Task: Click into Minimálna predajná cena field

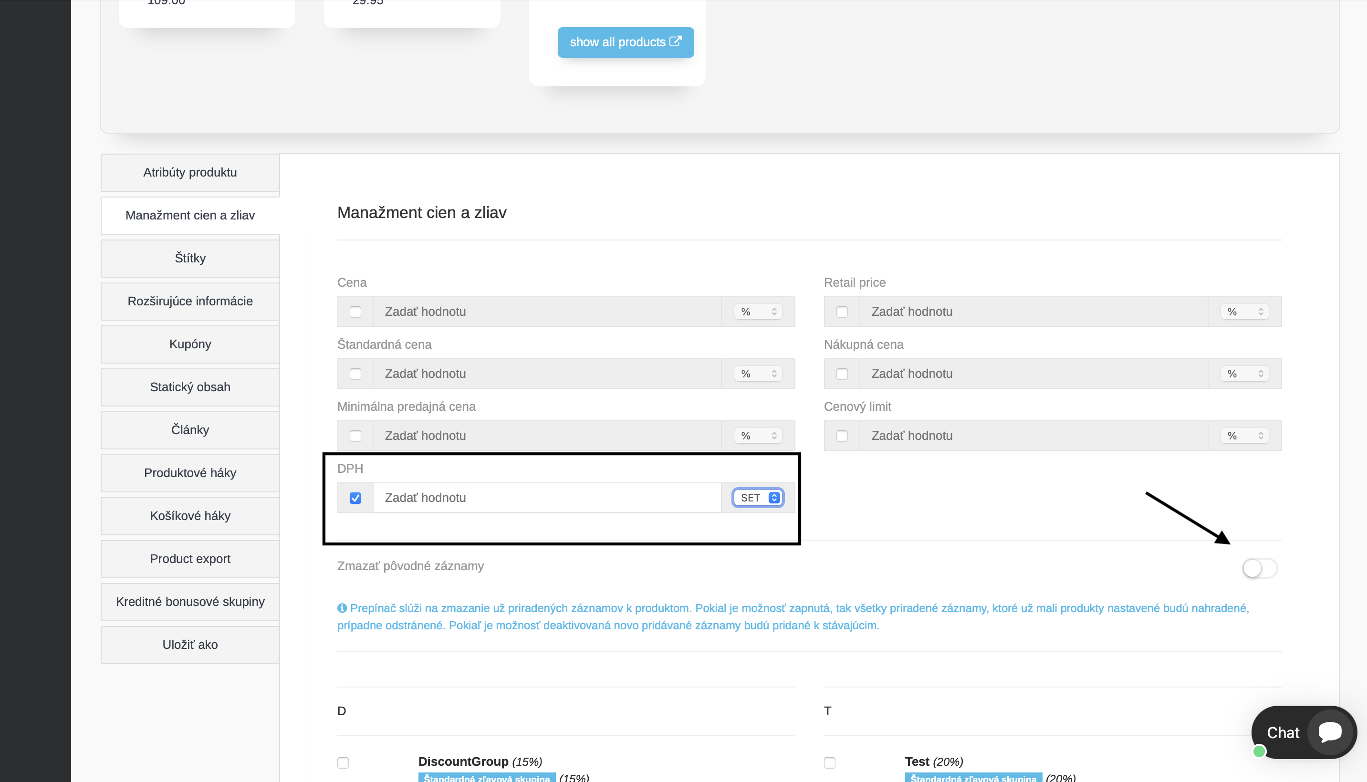Action: coord(547,436)
